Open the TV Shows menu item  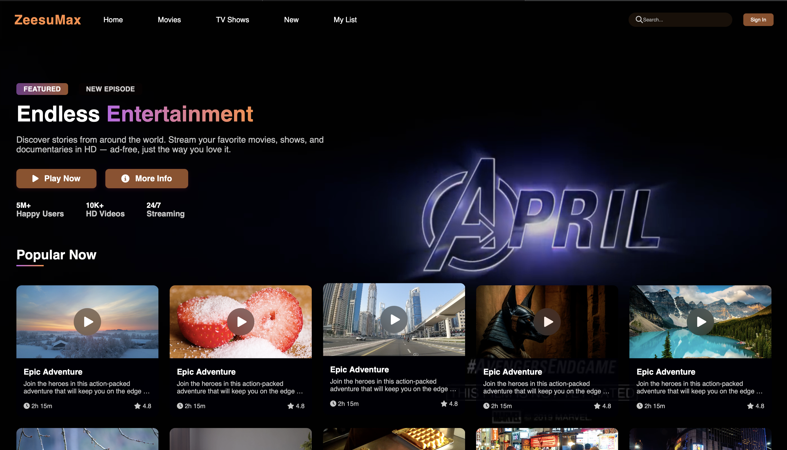[232, 20]
